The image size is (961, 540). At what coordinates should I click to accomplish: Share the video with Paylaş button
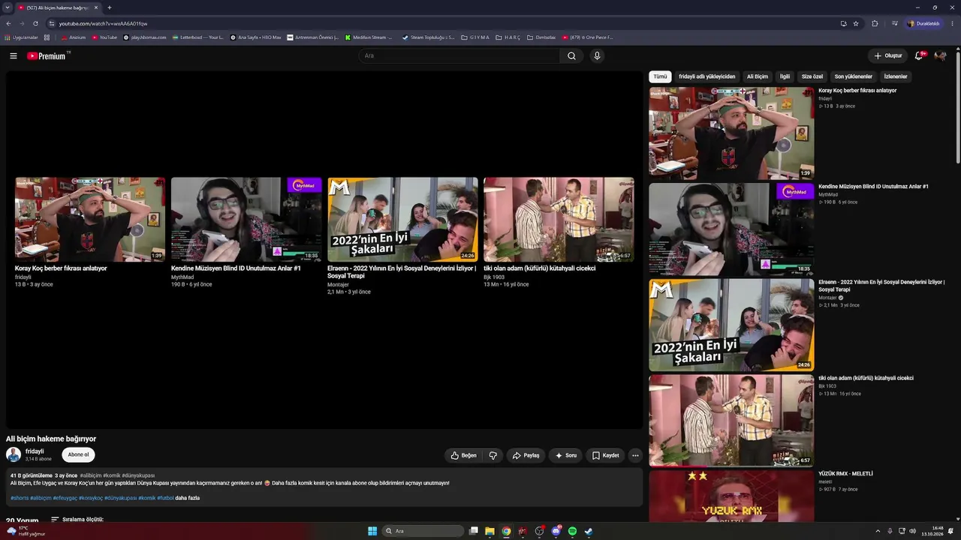[526, 455]
